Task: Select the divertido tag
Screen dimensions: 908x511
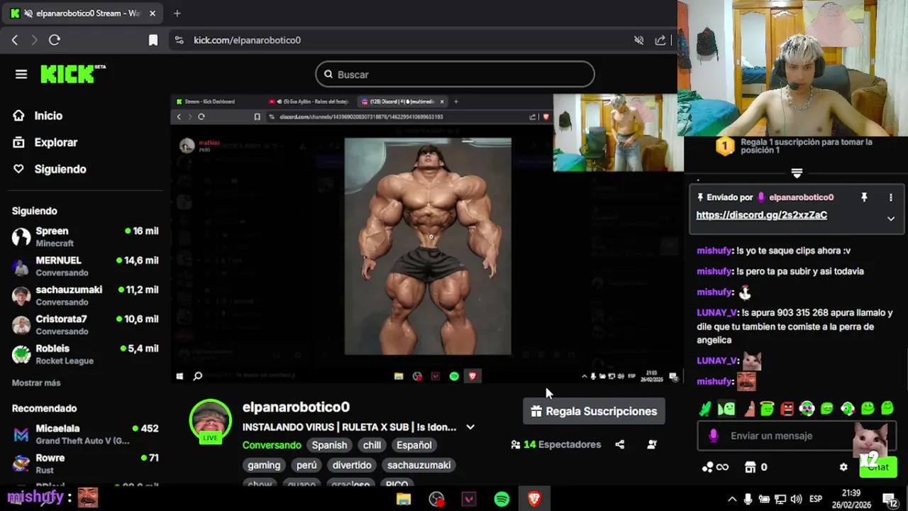Action: tap(352, 465)
